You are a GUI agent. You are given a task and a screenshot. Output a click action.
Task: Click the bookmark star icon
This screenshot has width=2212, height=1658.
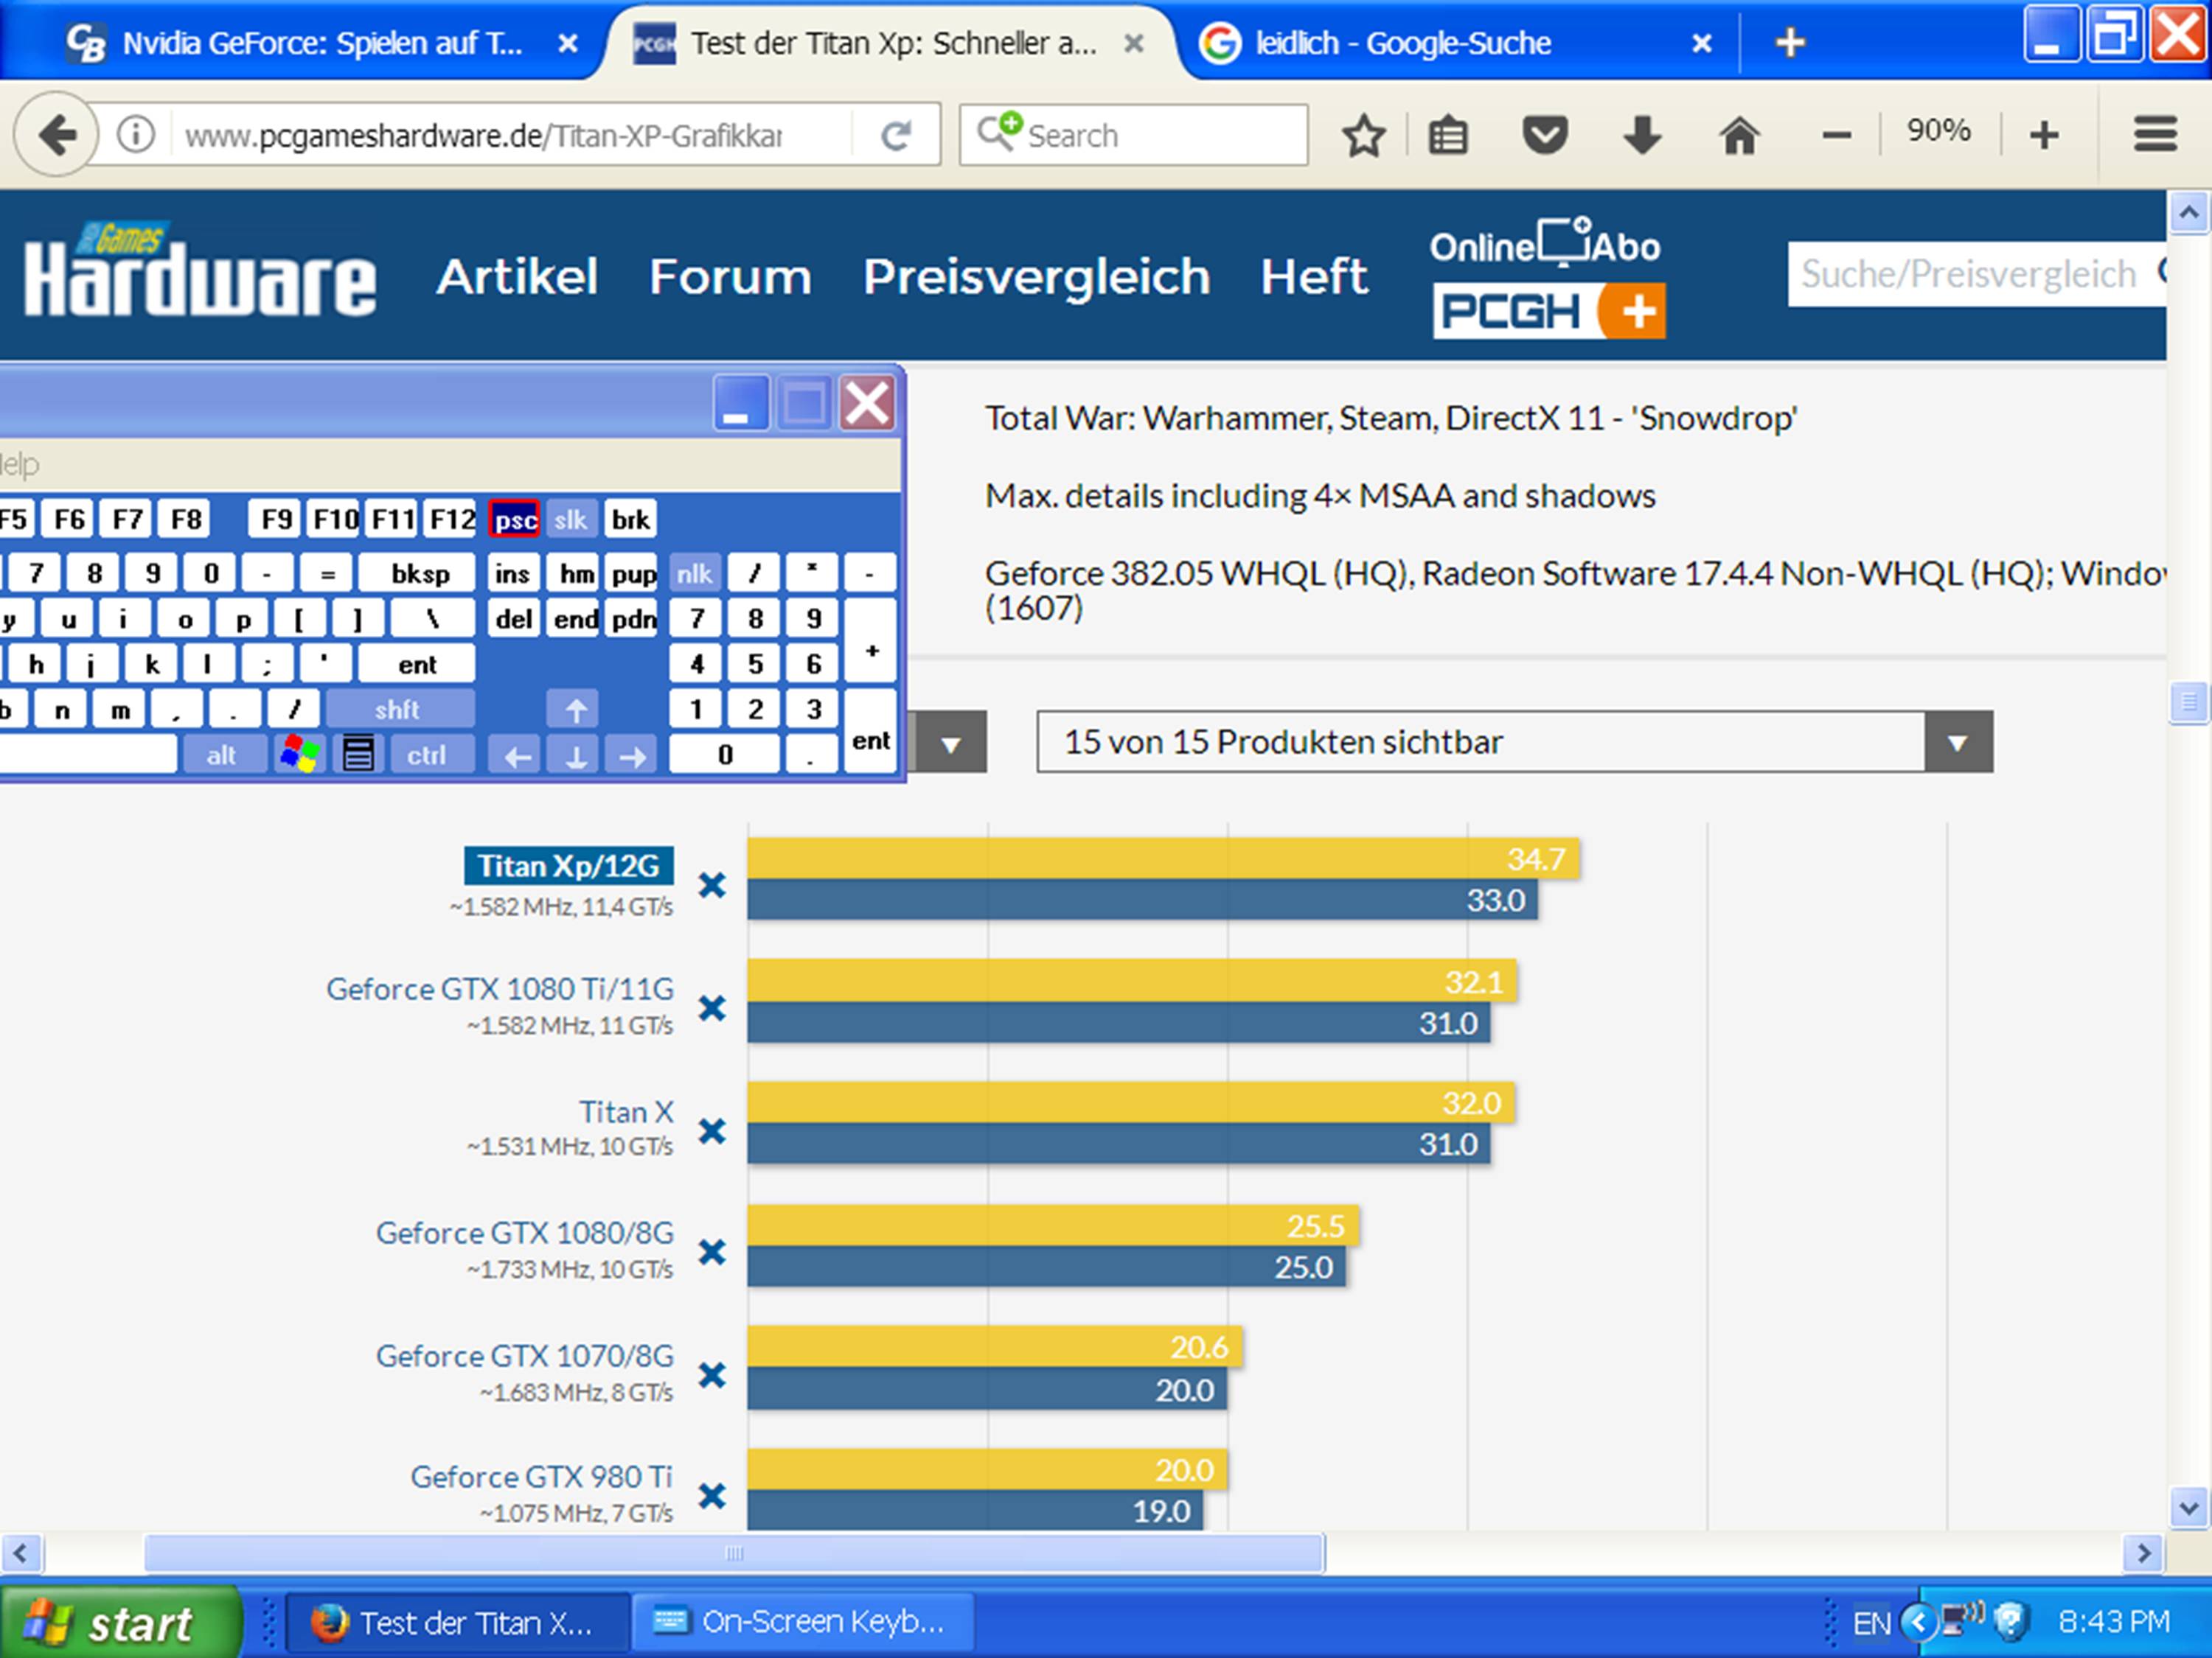[1363, 135]
